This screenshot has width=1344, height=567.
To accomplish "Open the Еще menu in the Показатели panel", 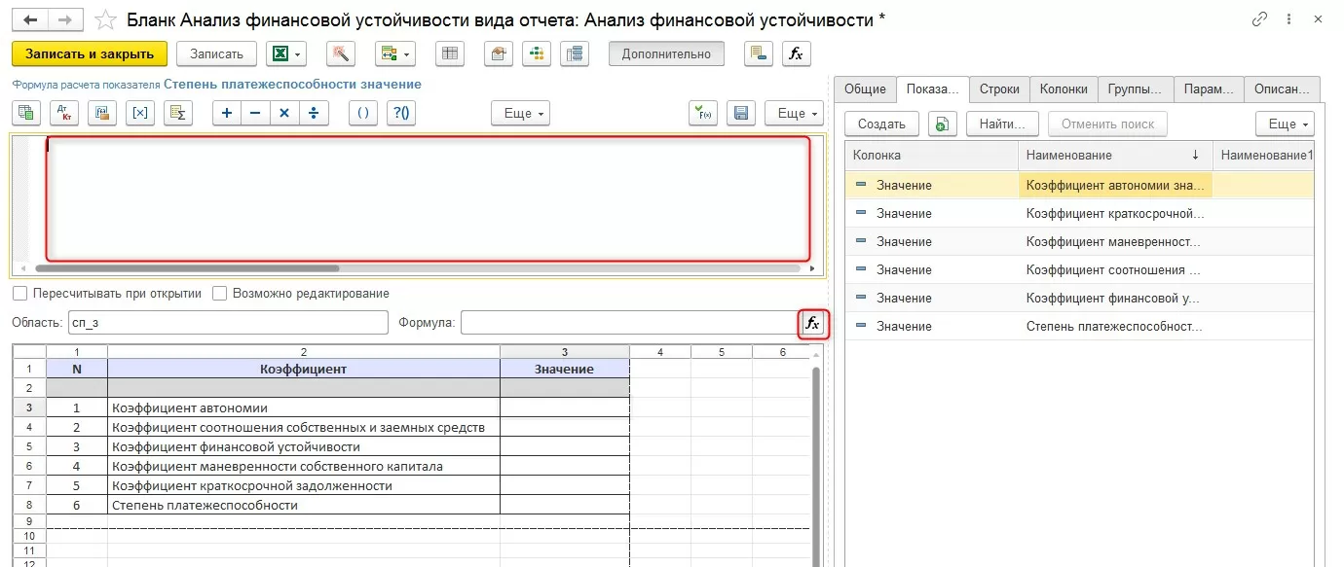I will point(1286,124).
